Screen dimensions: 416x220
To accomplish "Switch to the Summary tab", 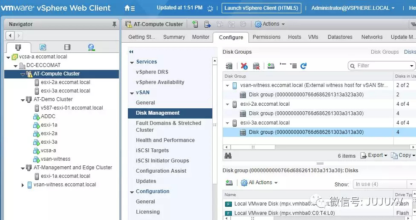I will tap(174, 37).
